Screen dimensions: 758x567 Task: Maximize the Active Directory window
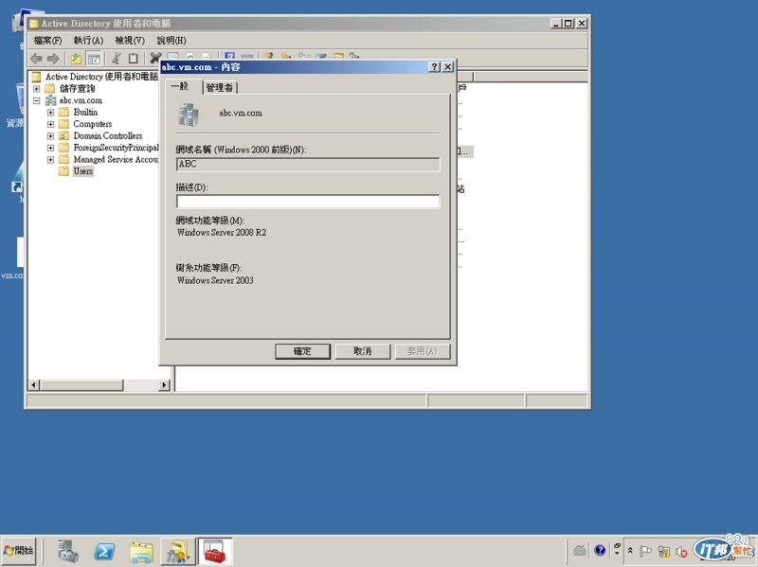(568, 23)
